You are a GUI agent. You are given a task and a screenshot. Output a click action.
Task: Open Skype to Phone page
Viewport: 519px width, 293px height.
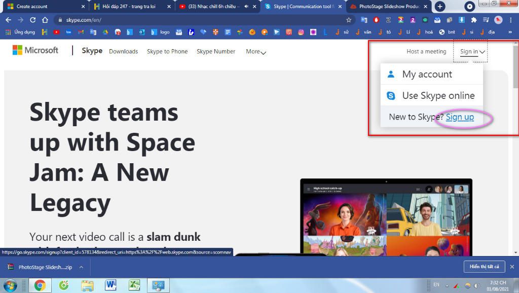pos(167,52)
